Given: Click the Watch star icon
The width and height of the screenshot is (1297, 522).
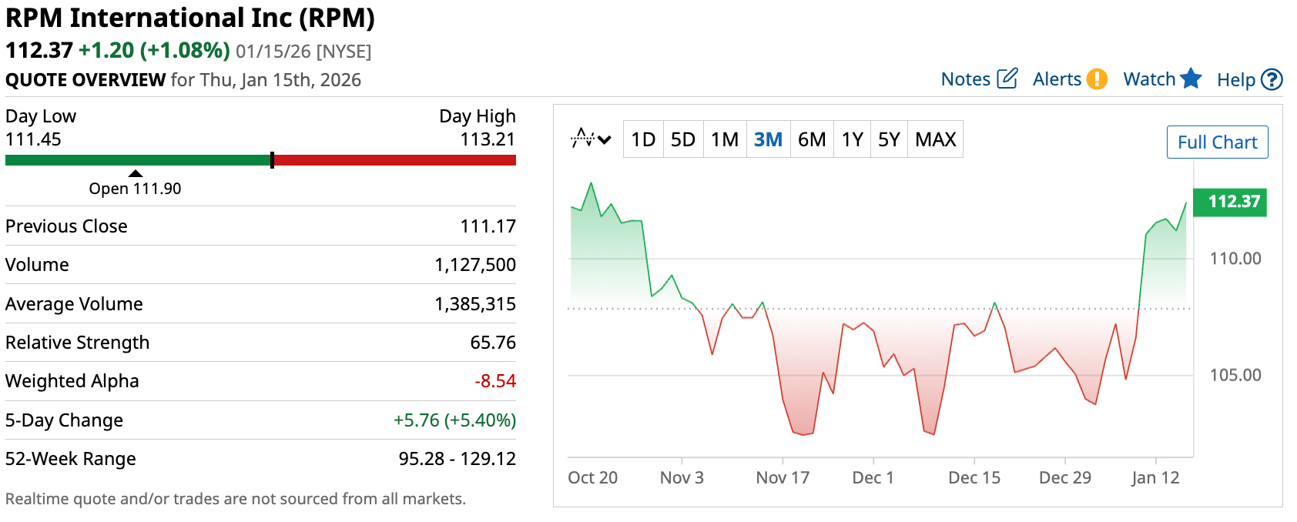Looking at the screenshot, I should pyautogui.click(x=1191, y=79).
